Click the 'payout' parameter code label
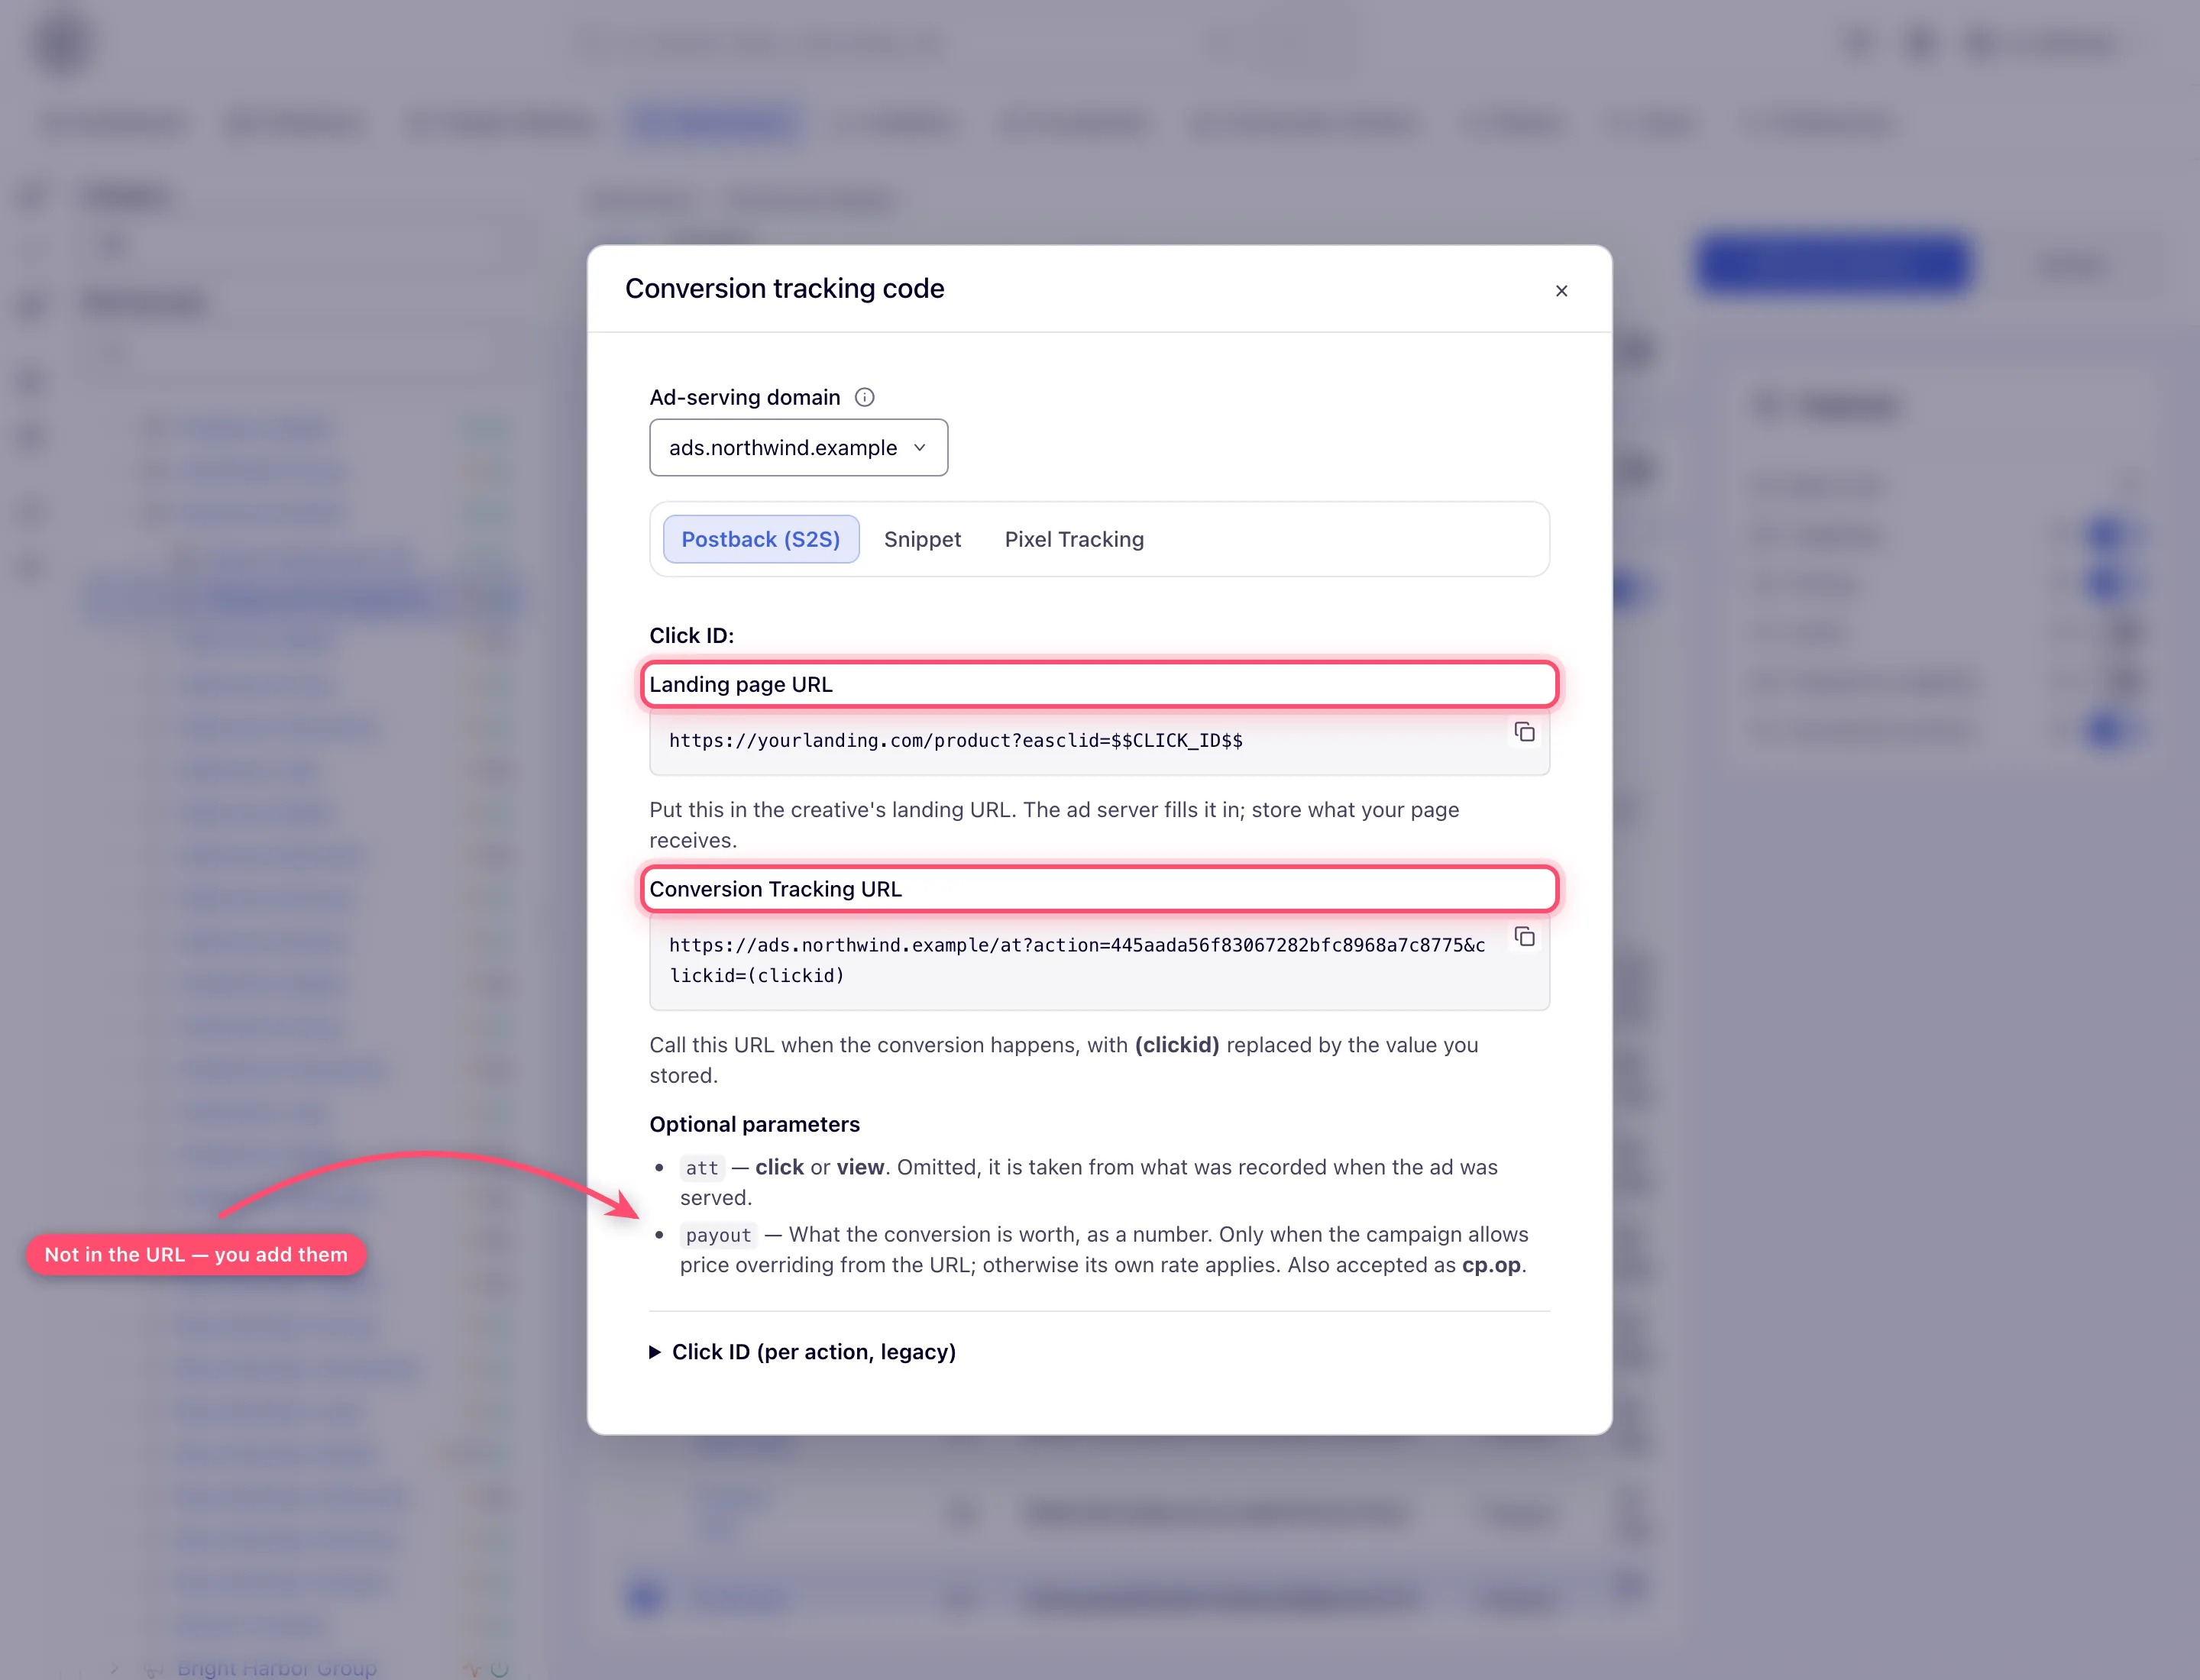 (718, 1235)
